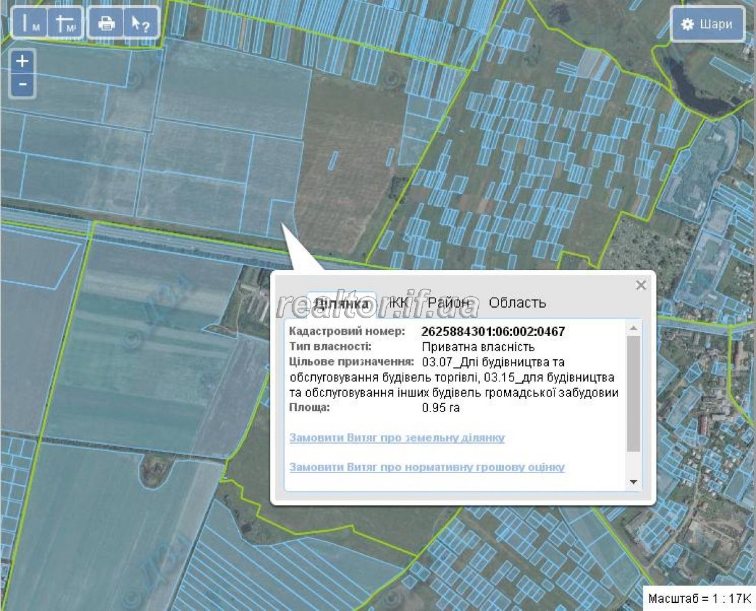Click the Масштаб = 1 : 17K indicator
Viewport: 756px width, 611px height.
point(699,598)
